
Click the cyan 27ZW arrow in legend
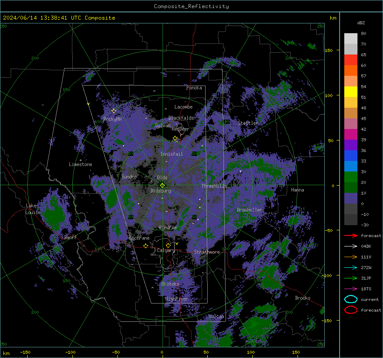point(351,268)
